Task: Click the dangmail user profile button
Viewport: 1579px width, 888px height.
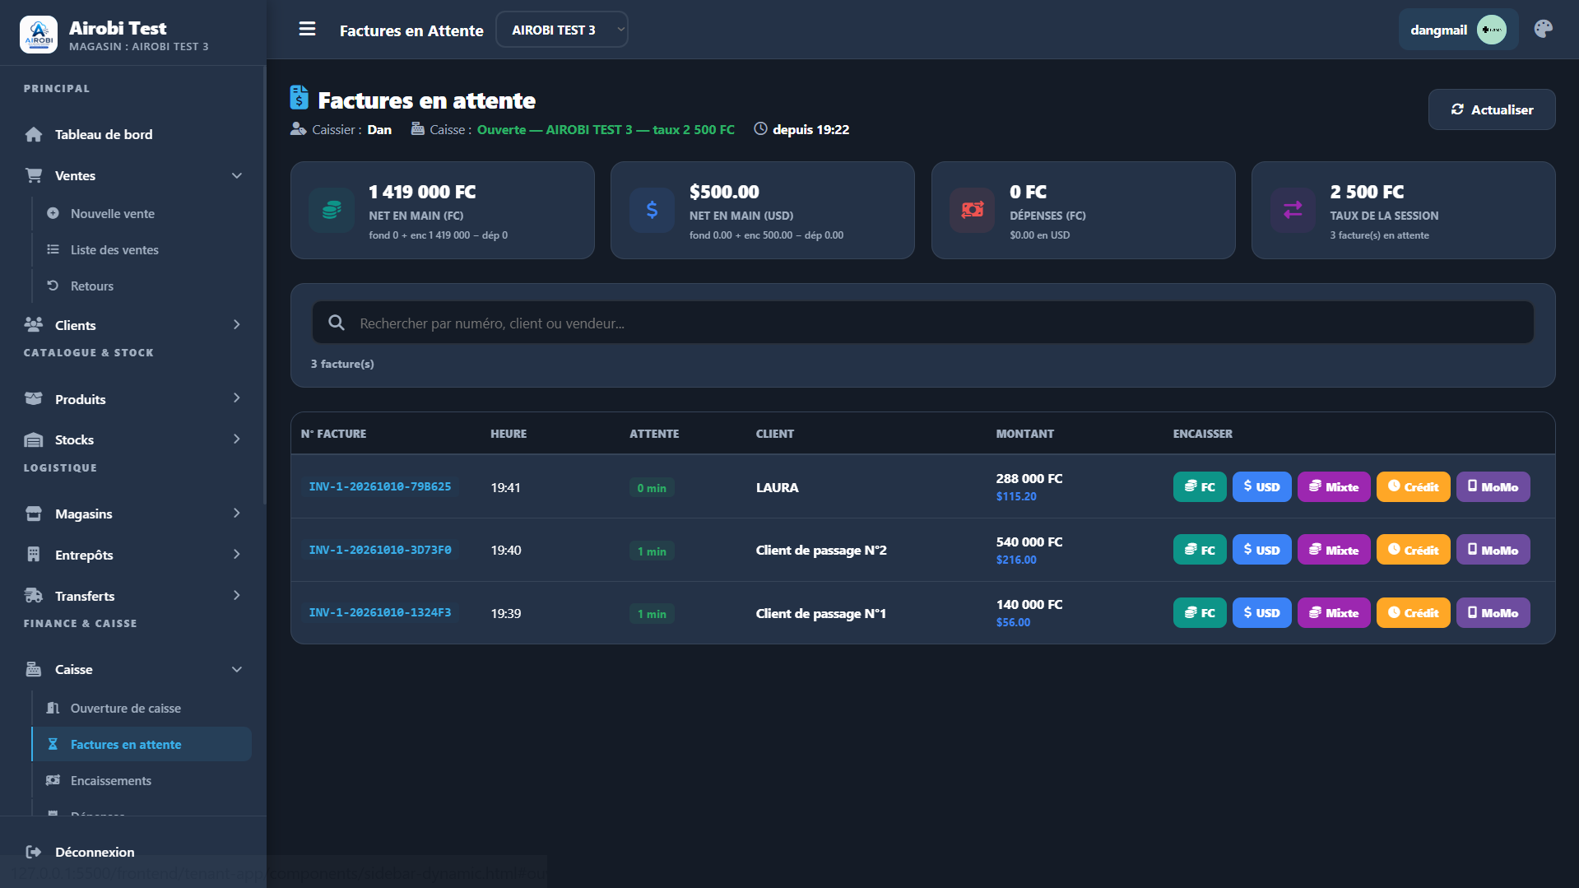Action: (1458, 30)
